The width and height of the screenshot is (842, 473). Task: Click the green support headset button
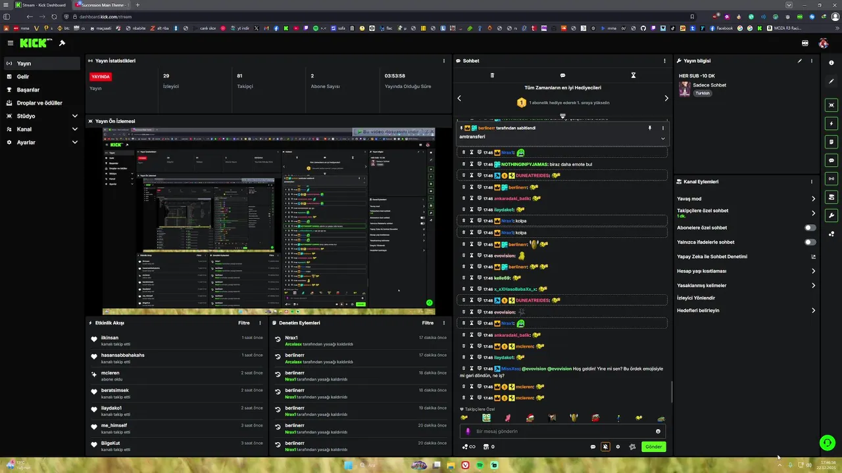click(827, 443)
